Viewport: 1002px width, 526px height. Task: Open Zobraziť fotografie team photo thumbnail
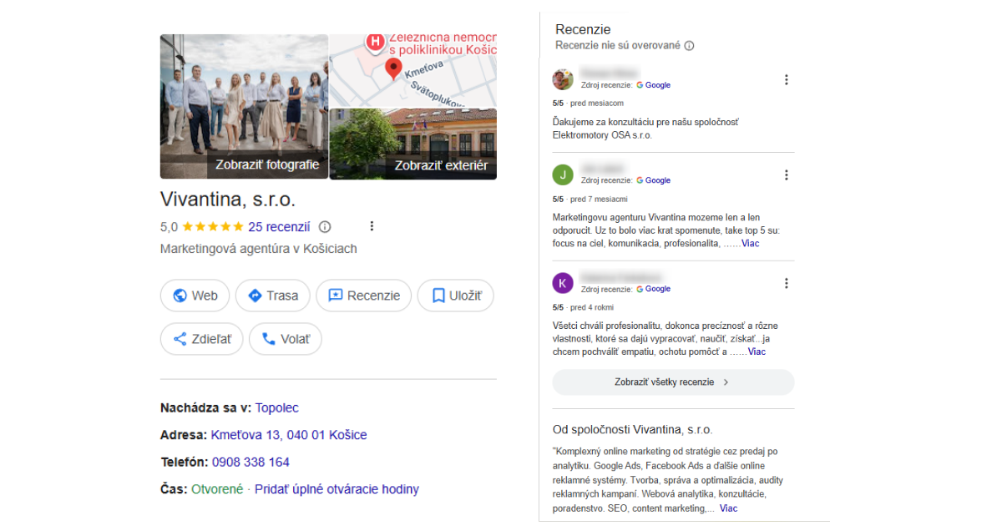(243, 106)
